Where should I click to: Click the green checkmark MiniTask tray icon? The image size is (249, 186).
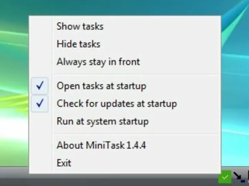coord(225,177)
